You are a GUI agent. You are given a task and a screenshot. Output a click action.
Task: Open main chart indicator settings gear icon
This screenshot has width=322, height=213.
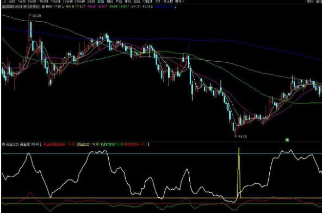43,7
